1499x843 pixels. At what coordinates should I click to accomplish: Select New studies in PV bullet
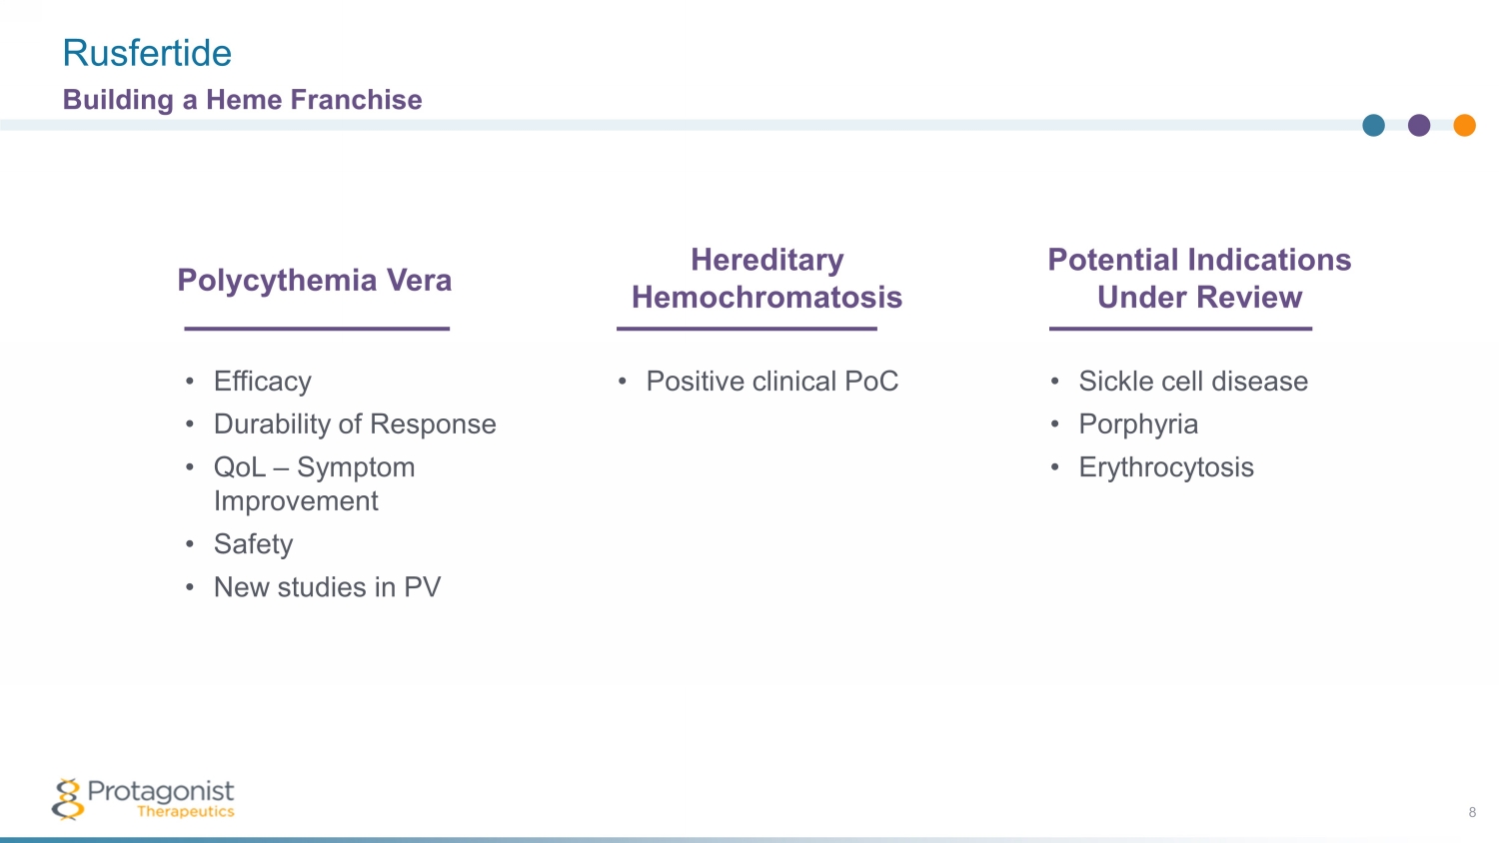tap(327, 587)
